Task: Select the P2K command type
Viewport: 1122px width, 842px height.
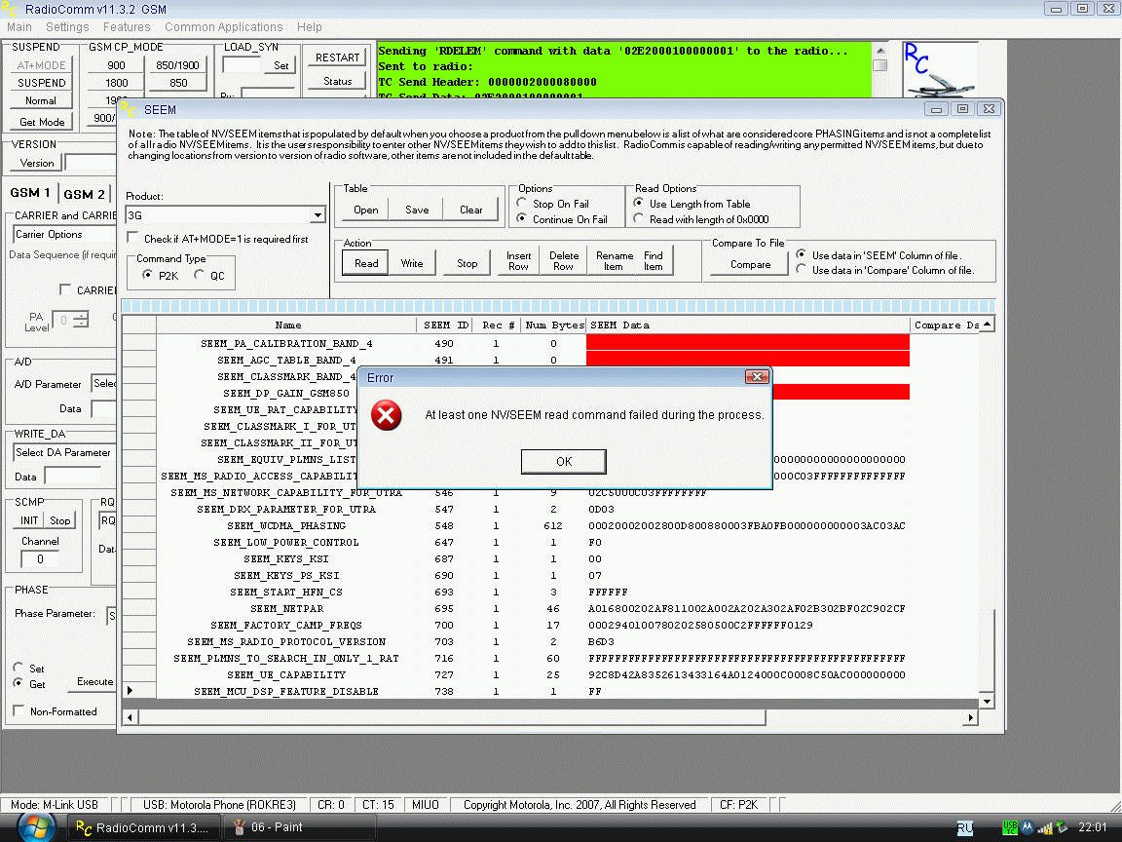Action: click(147, 275)
